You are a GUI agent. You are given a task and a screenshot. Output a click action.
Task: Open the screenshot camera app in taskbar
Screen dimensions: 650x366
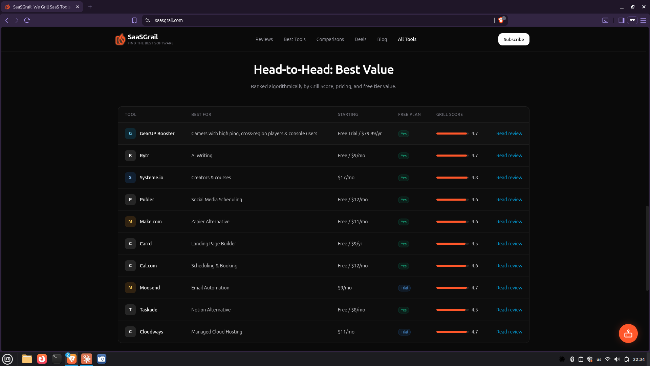(102, 359)
